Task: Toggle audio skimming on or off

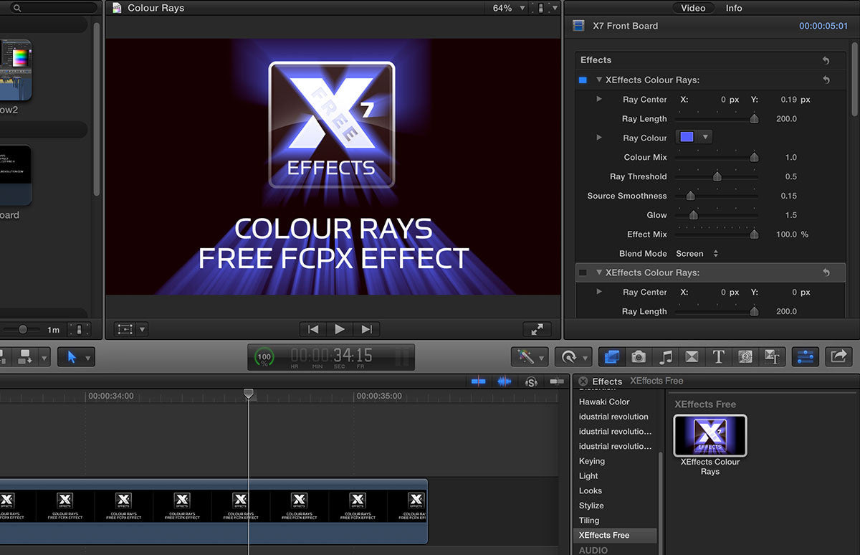Action: [x=505, y=382]
